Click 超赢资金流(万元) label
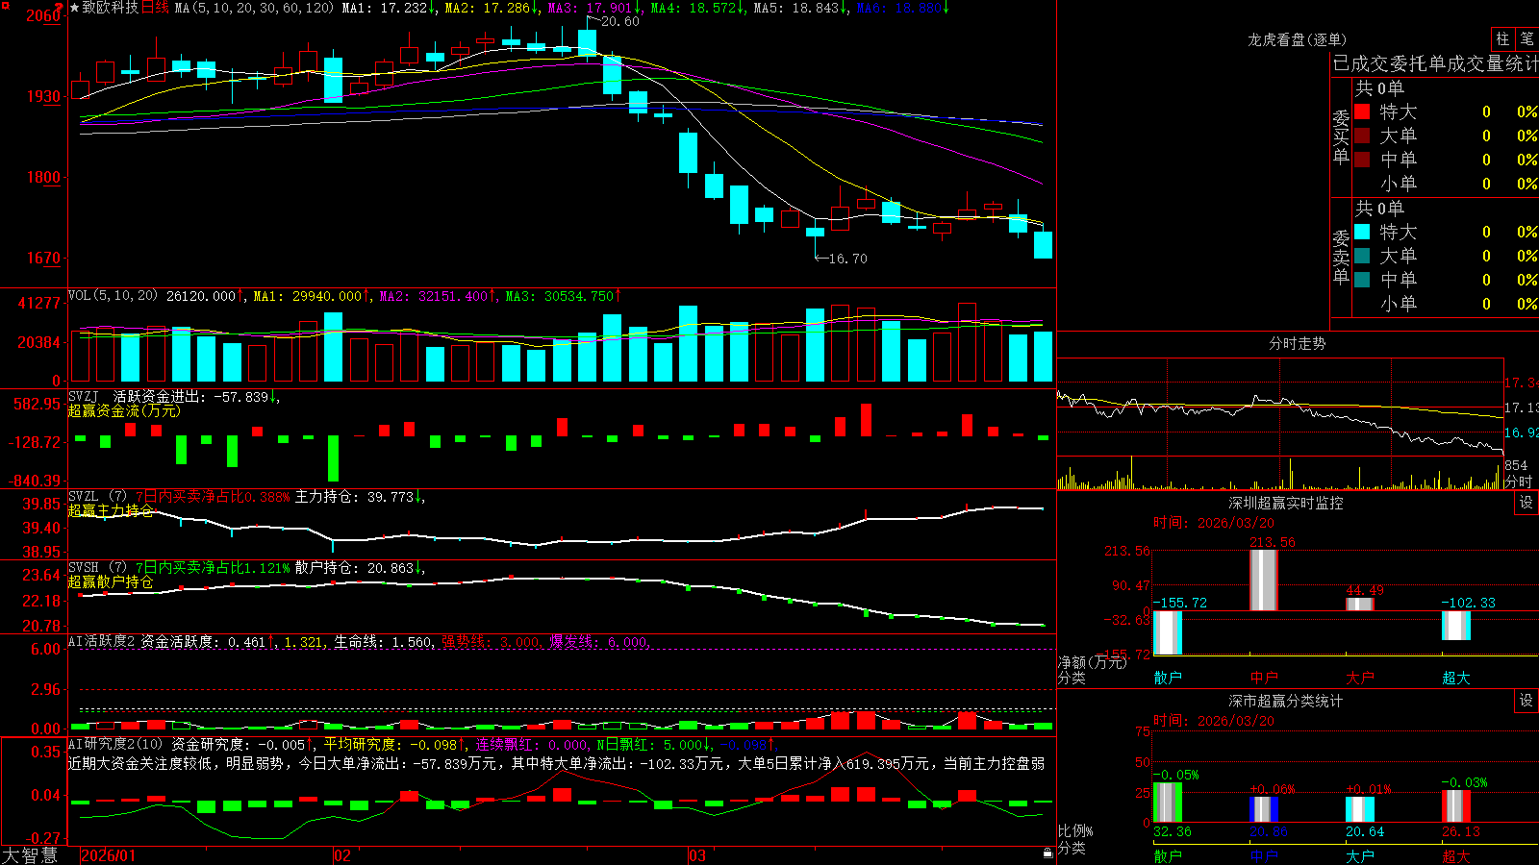The width and height of the screenshot is (1539, 865). (x=124, y=411)
